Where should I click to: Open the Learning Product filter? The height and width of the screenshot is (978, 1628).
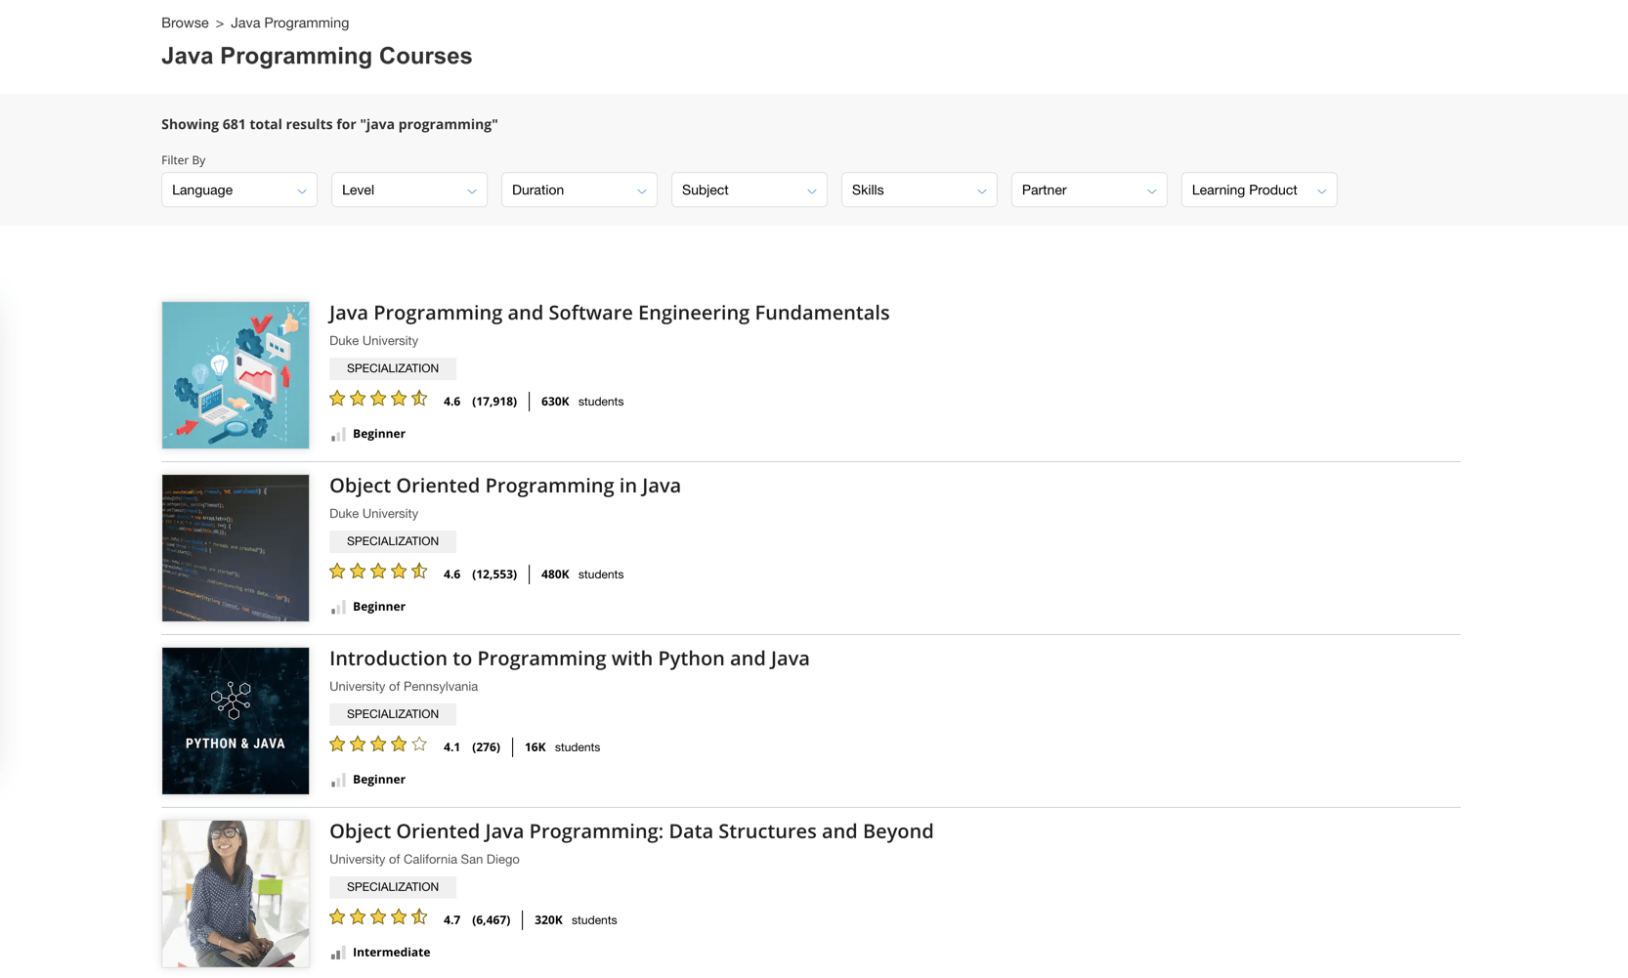[1259, 190]
